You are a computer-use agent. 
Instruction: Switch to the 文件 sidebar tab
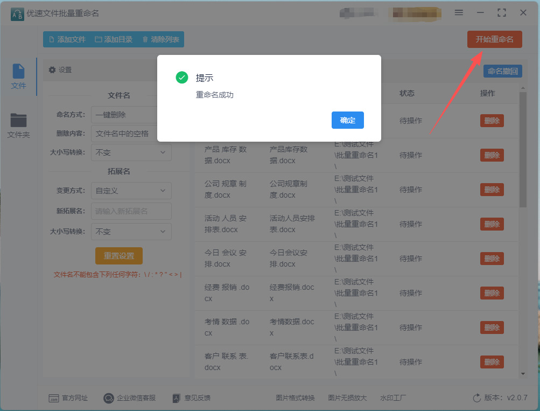coord(18,76)
